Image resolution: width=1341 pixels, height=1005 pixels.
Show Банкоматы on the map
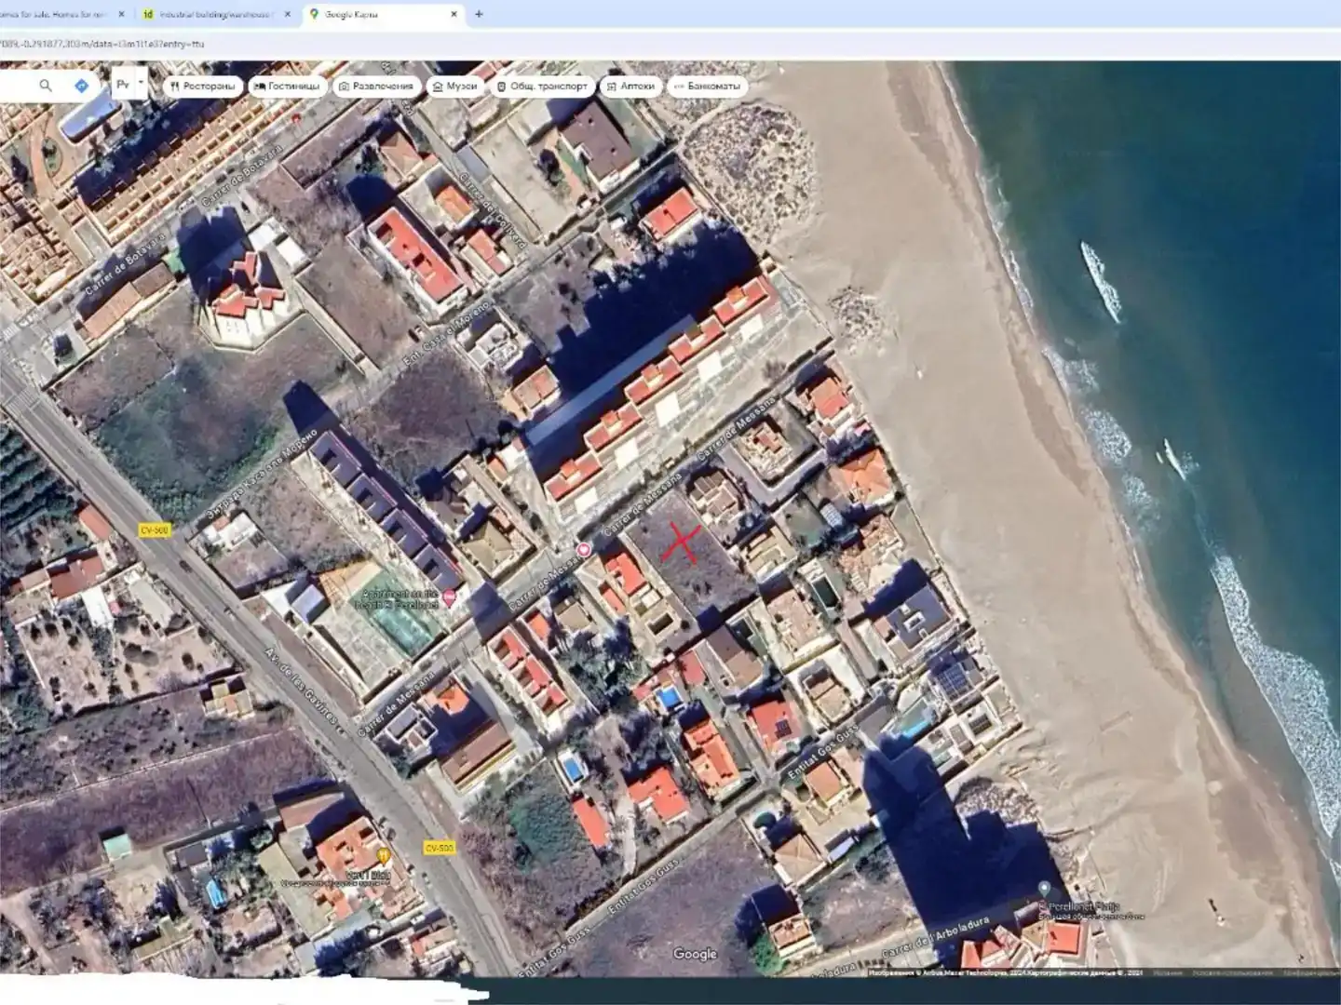click(708, 86)
